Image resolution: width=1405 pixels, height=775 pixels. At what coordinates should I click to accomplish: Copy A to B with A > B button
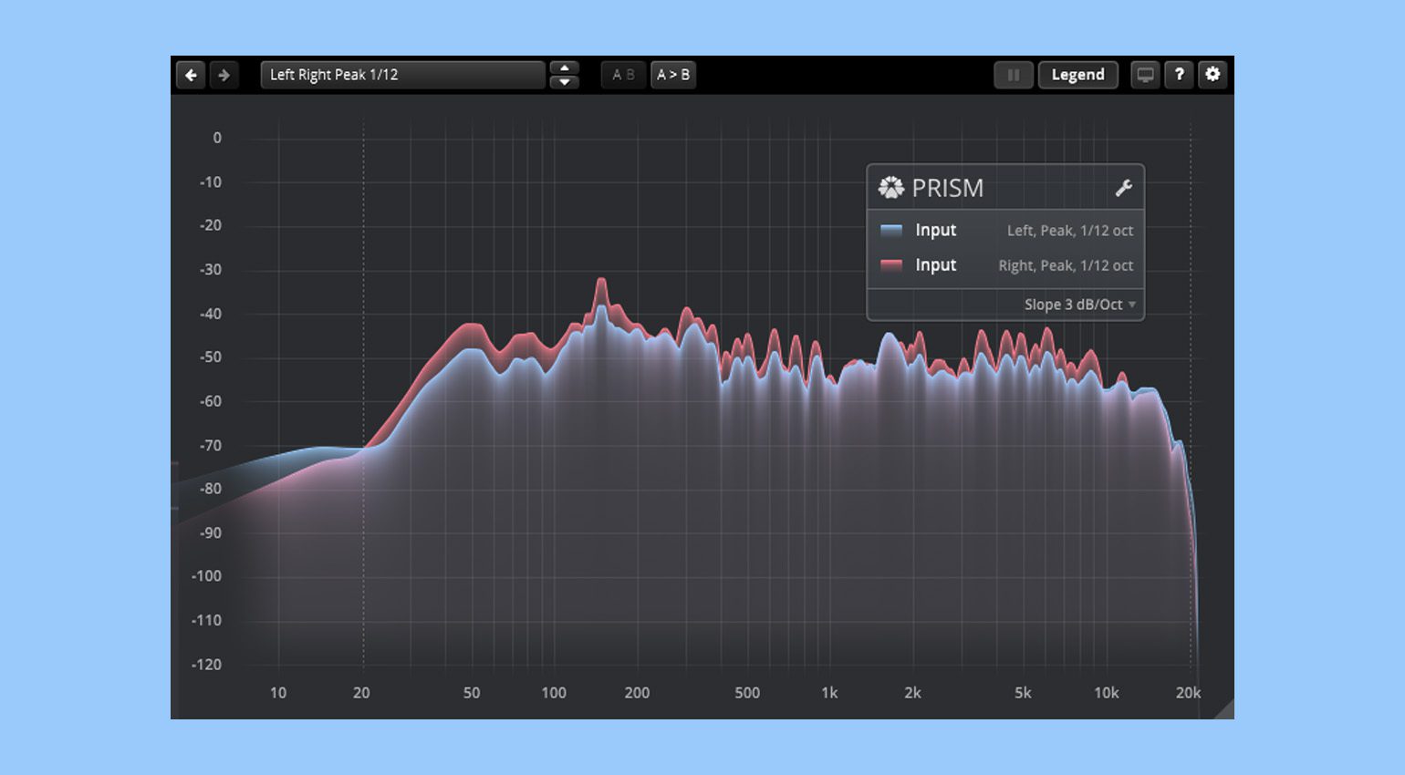(673, 75)
